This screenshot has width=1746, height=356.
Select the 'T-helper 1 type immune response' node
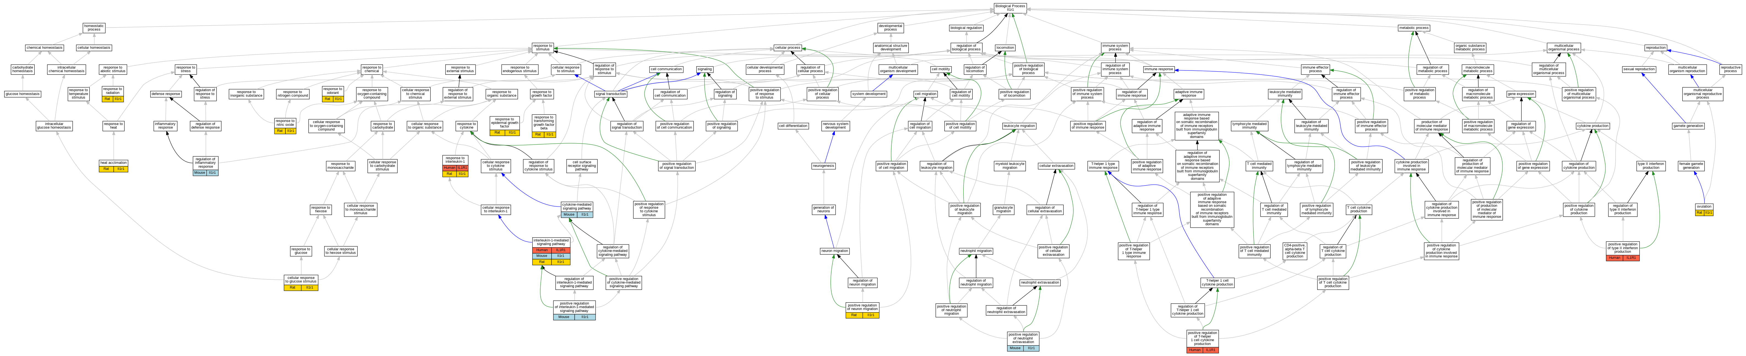pos(1103,165)
